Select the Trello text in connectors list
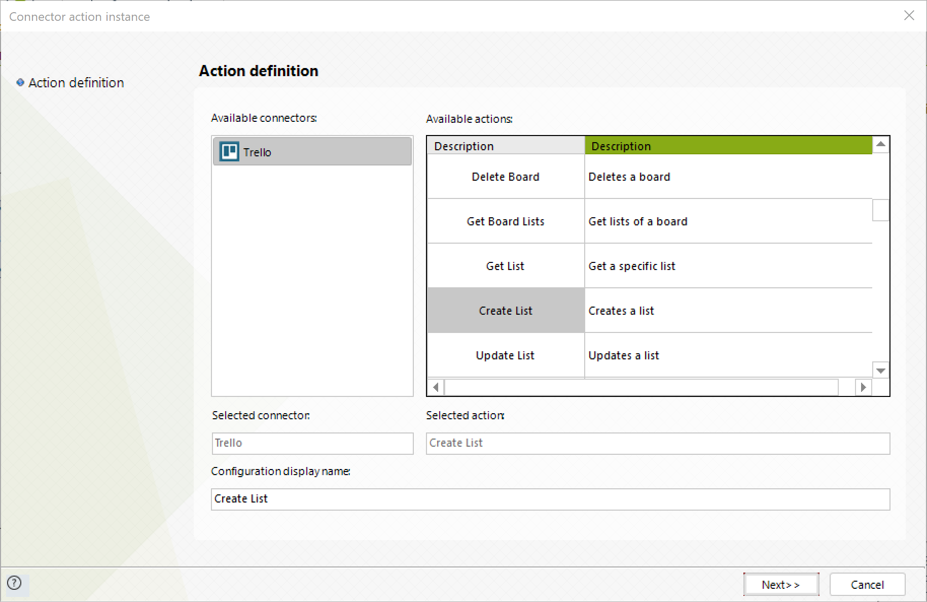This screenshot has width=927, height=602. pyautogui.click(x=257, y=152)
